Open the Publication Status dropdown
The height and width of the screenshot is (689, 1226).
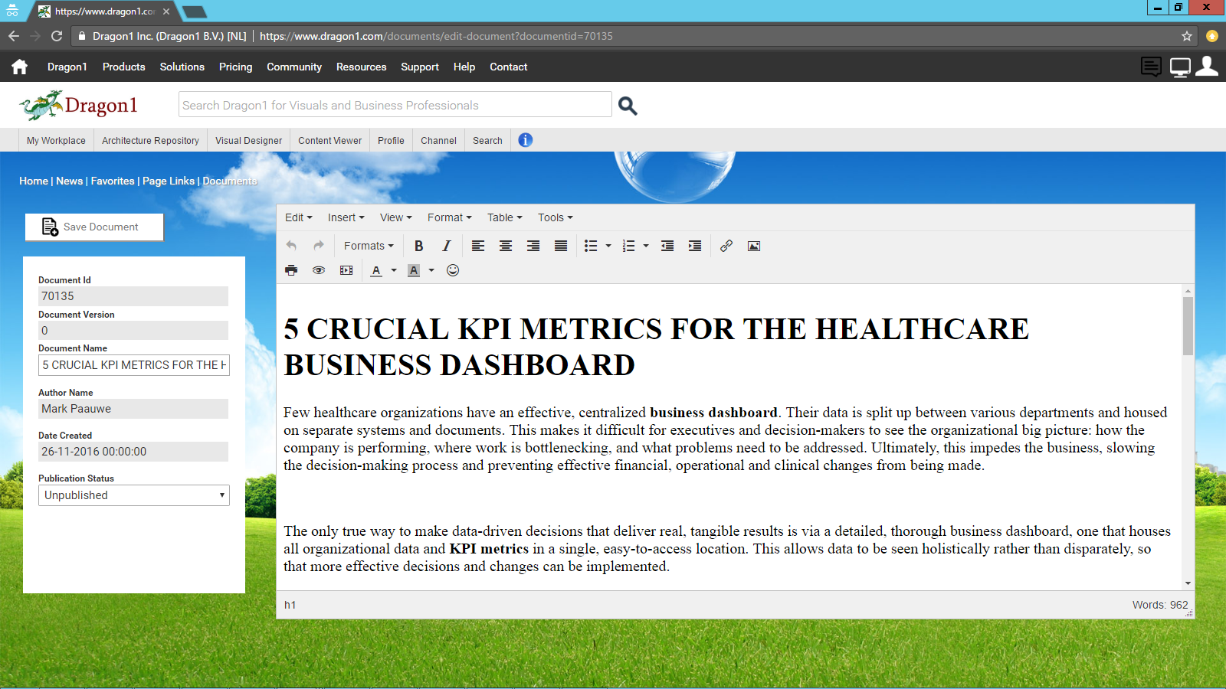134,495
